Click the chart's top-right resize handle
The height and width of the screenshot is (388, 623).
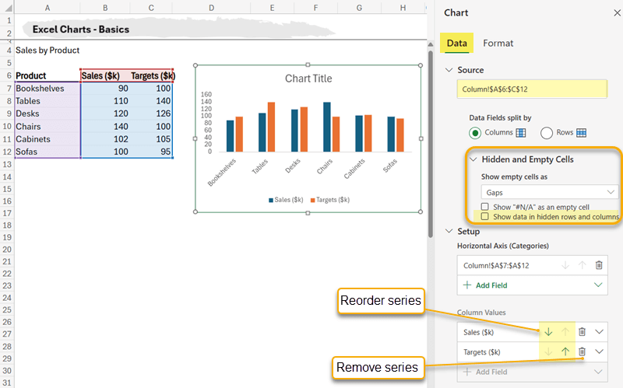pyautogui.click(x=421, y=65)
